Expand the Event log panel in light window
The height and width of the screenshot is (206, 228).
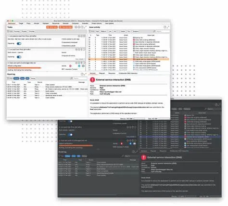pyautogui.click(x=85, y=74)
